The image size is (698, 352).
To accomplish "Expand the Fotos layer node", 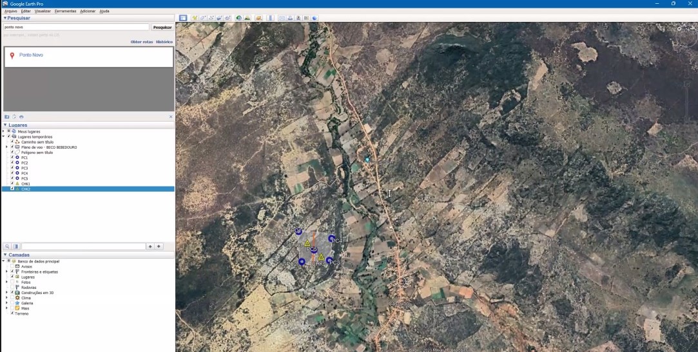I will tap(6, 282).
